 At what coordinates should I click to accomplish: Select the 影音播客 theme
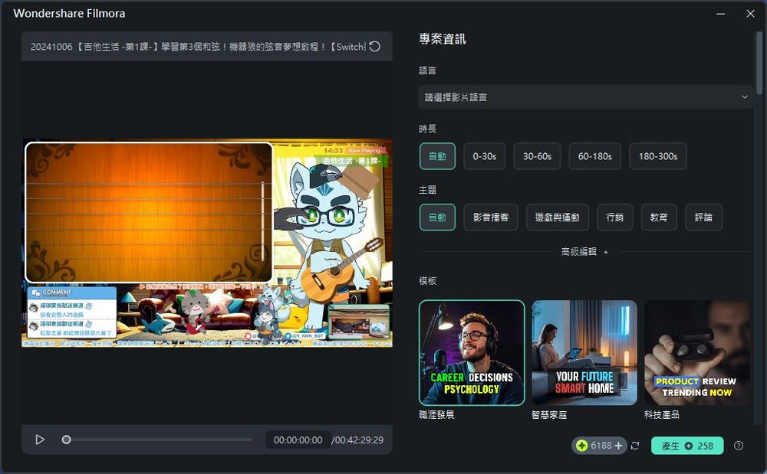(x=491, y=217)
